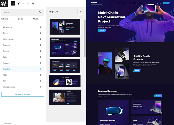
Task: Click in the pattern Search field
Action: [x=19, y=12]
